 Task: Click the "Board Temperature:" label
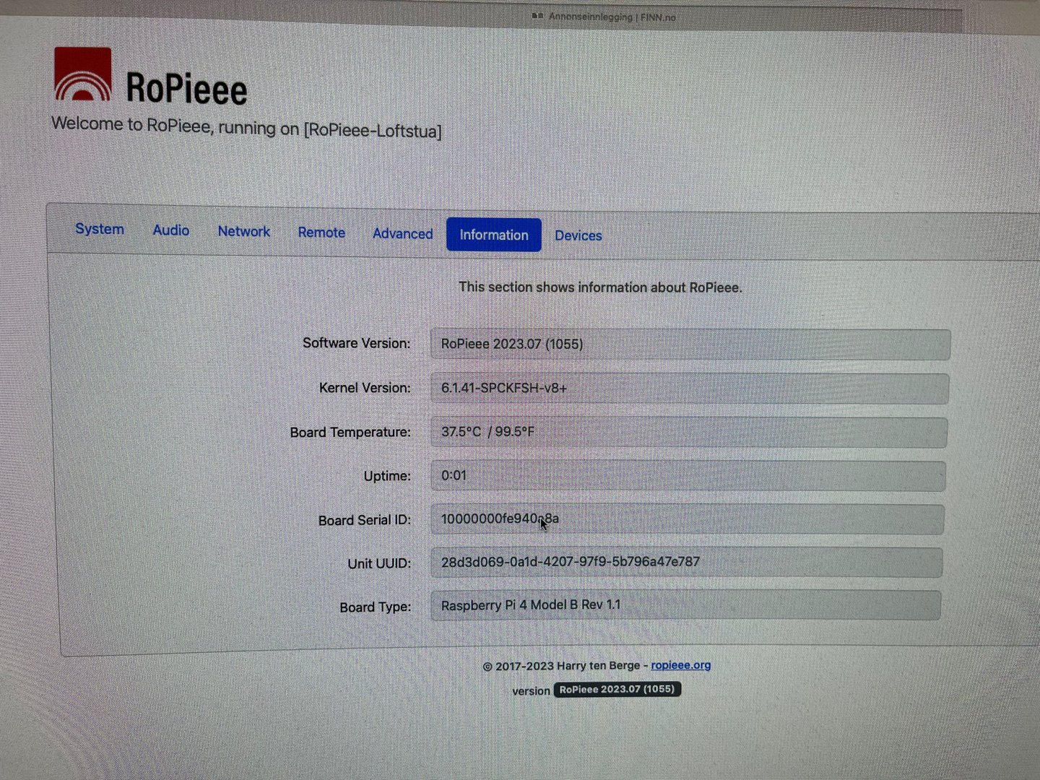tap(350, 432)
